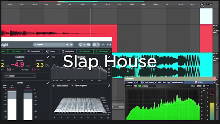Close the SPAN plugin window
Viewport: 220px width, 124px height.
pyautogui.click(x=214, y=79)
